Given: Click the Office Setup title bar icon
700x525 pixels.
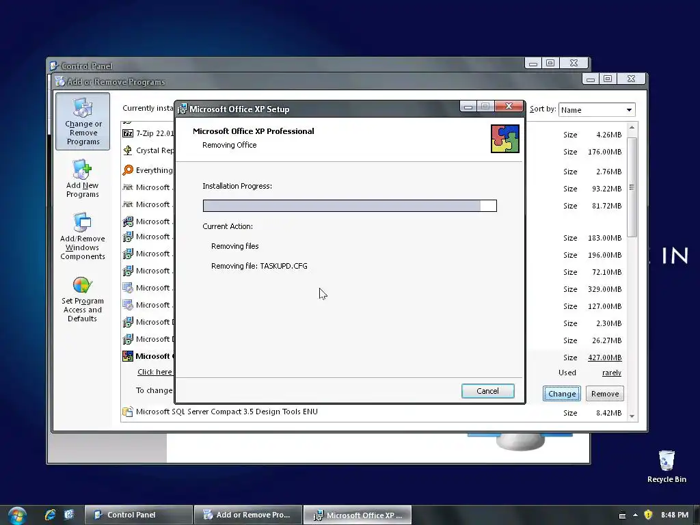Looking at the screenshot, I should 182,109.
